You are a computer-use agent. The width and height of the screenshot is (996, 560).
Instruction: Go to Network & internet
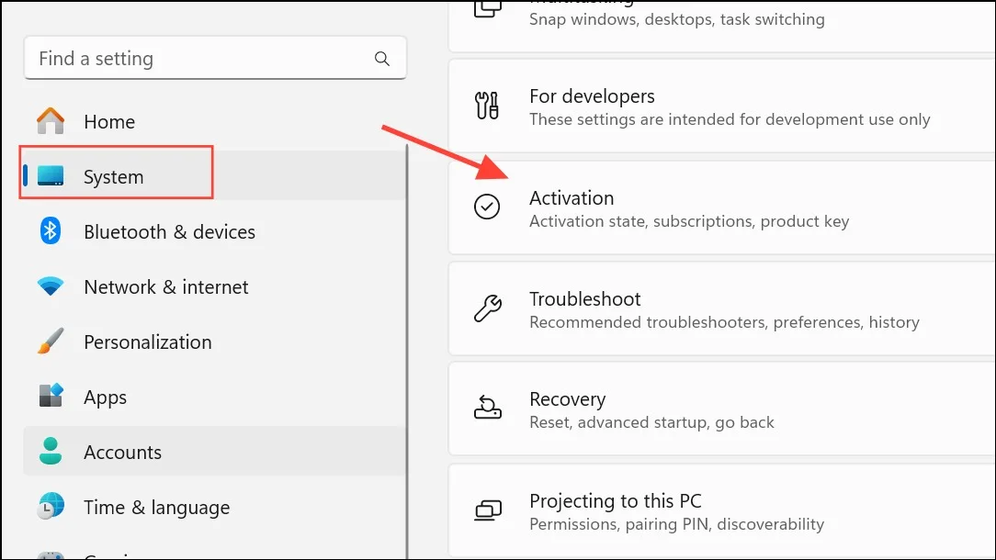215,286
